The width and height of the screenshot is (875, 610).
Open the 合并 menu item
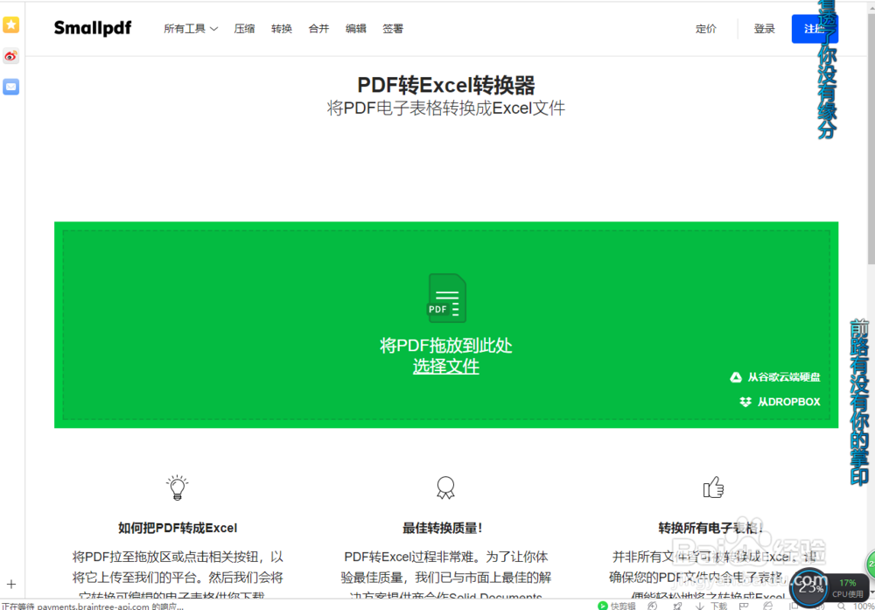pyautogui.click(x=318, y=29)
